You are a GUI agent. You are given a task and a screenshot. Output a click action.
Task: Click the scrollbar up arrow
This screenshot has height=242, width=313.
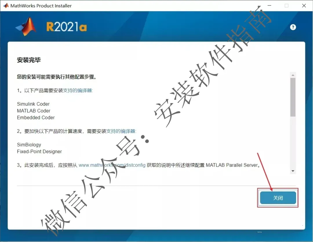[x=293, y=75]
